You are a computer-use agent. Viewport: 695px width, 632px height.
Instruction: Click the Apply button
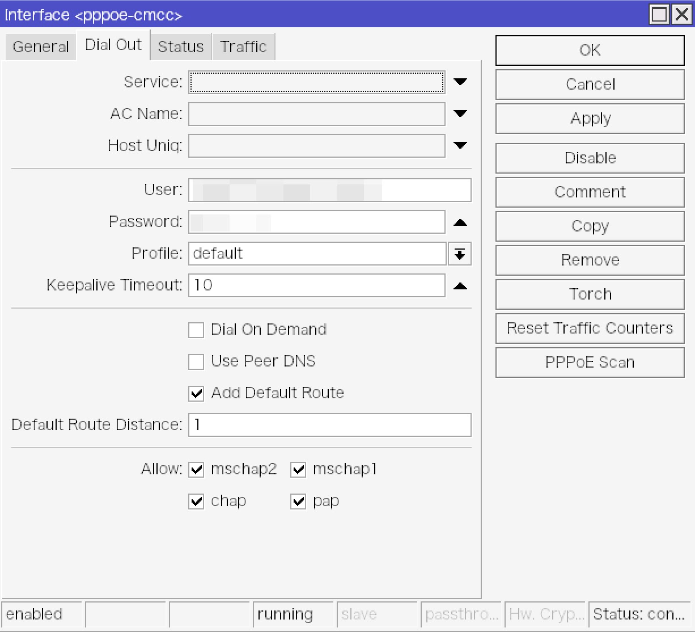[x=590, y=119]
